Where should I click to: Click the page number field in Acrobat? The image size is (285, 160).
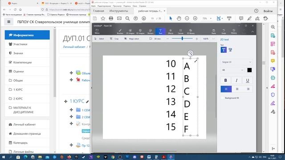tap(152, 19)
